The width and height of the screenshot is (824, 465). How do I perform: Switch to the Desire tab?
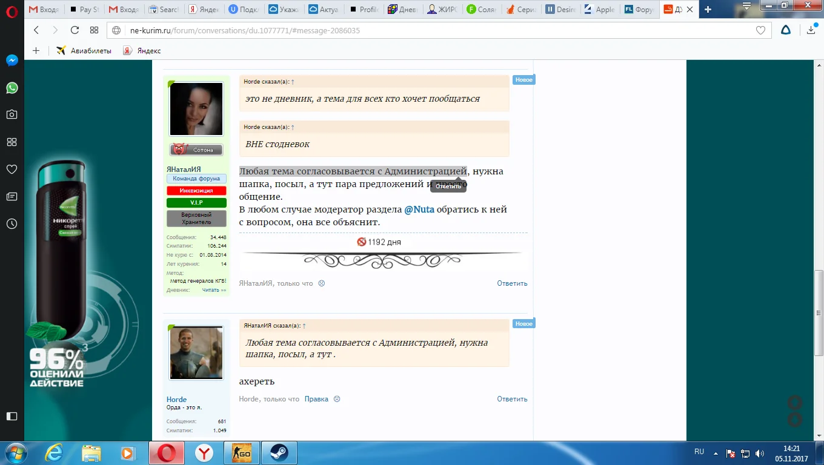[x=561, y=10]
